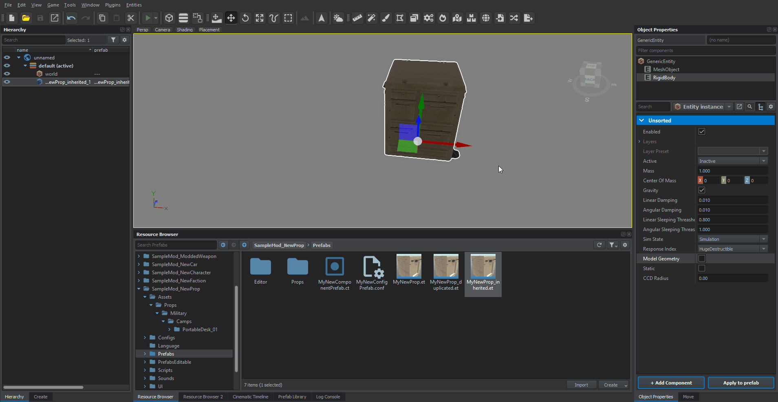Image resolution: width=778 pixels, height=402 pixels.
Task: Toggle the Enabled checkbox
Action: pos(701,131)
